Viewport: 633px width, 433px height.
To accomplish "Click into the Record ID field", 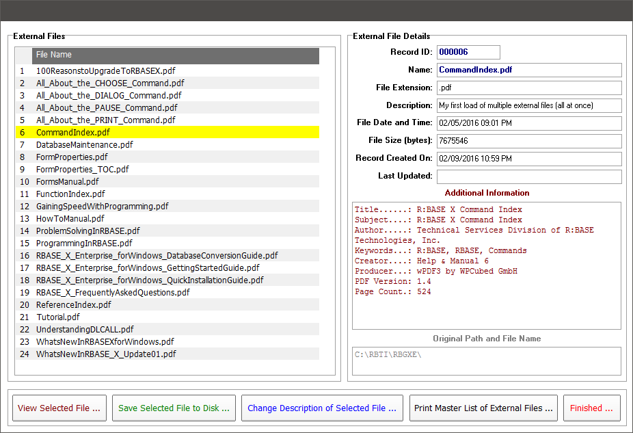I will pos(468,52).
